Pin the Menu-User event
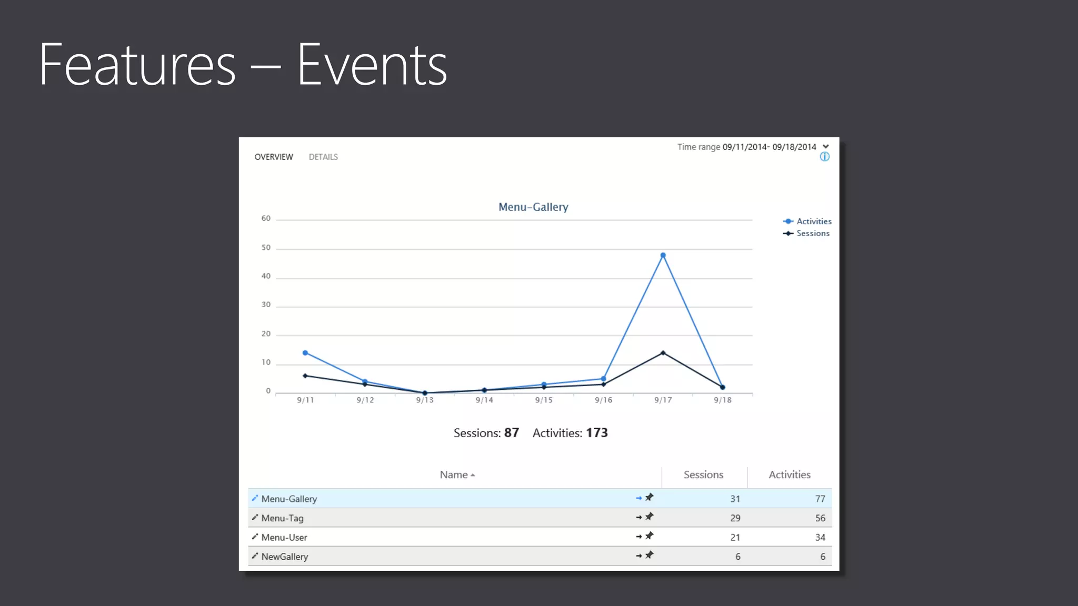Screen dimensions: 1078x606 pyautogui.click(x=650, y=536)
